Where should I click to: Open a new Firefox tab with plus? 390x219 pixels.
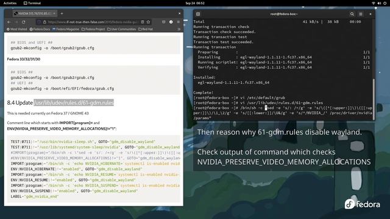(62, 13)
